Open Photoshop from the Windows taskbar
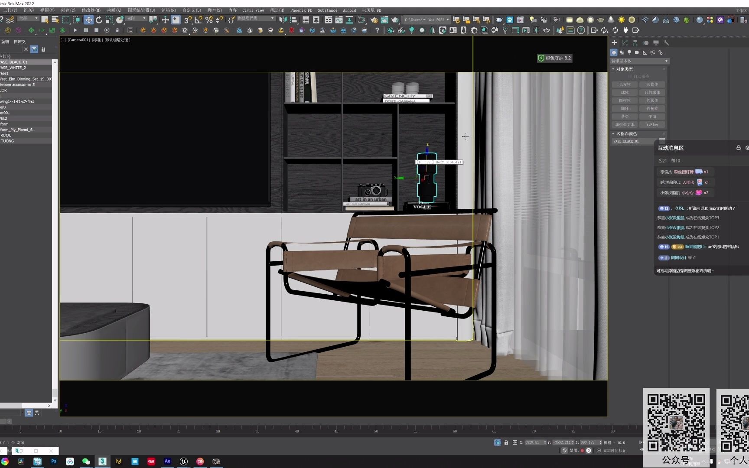 pos(54,461)
